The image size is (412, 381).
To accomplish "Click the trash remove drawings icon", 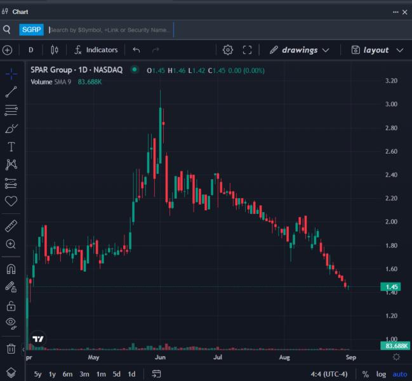I will (11, 349).
